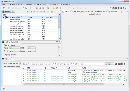Collapse the emulator-5554 device tree node
130x92 pixels.
coord(3,18)
